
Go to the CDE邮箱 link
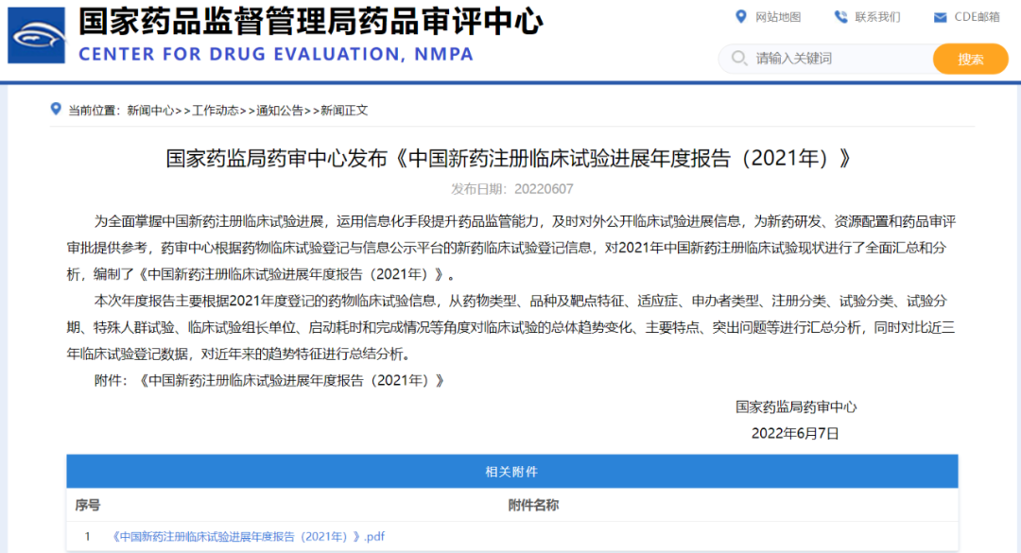pos(977,17)
